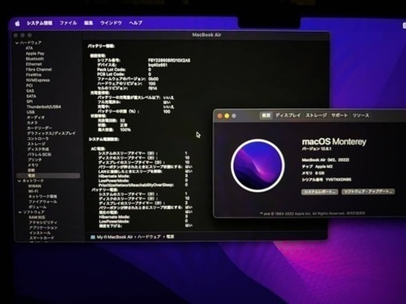The height and width of the screenshot is (304, 406).
Task: Switch to the ディスプレイ tab
Action: (288, 116)
